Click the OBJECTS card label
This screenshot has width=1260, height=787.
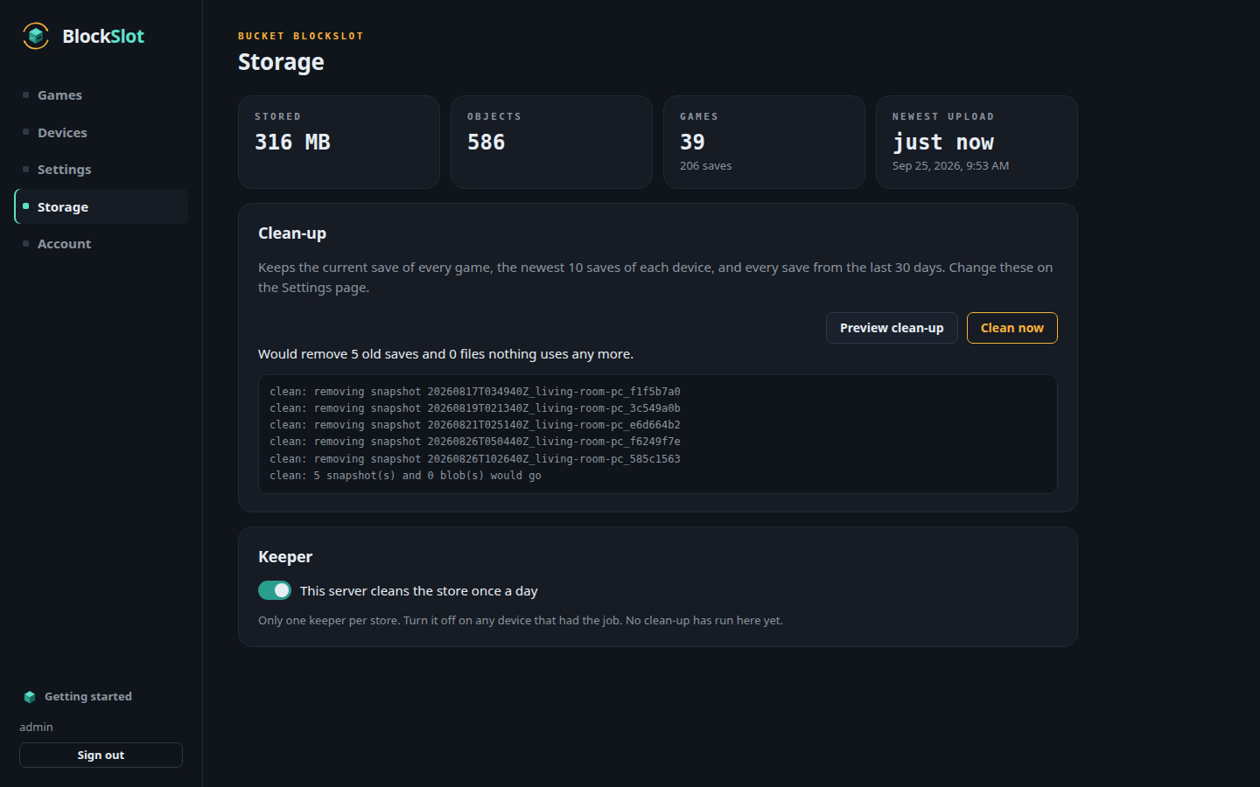[494, 116]
